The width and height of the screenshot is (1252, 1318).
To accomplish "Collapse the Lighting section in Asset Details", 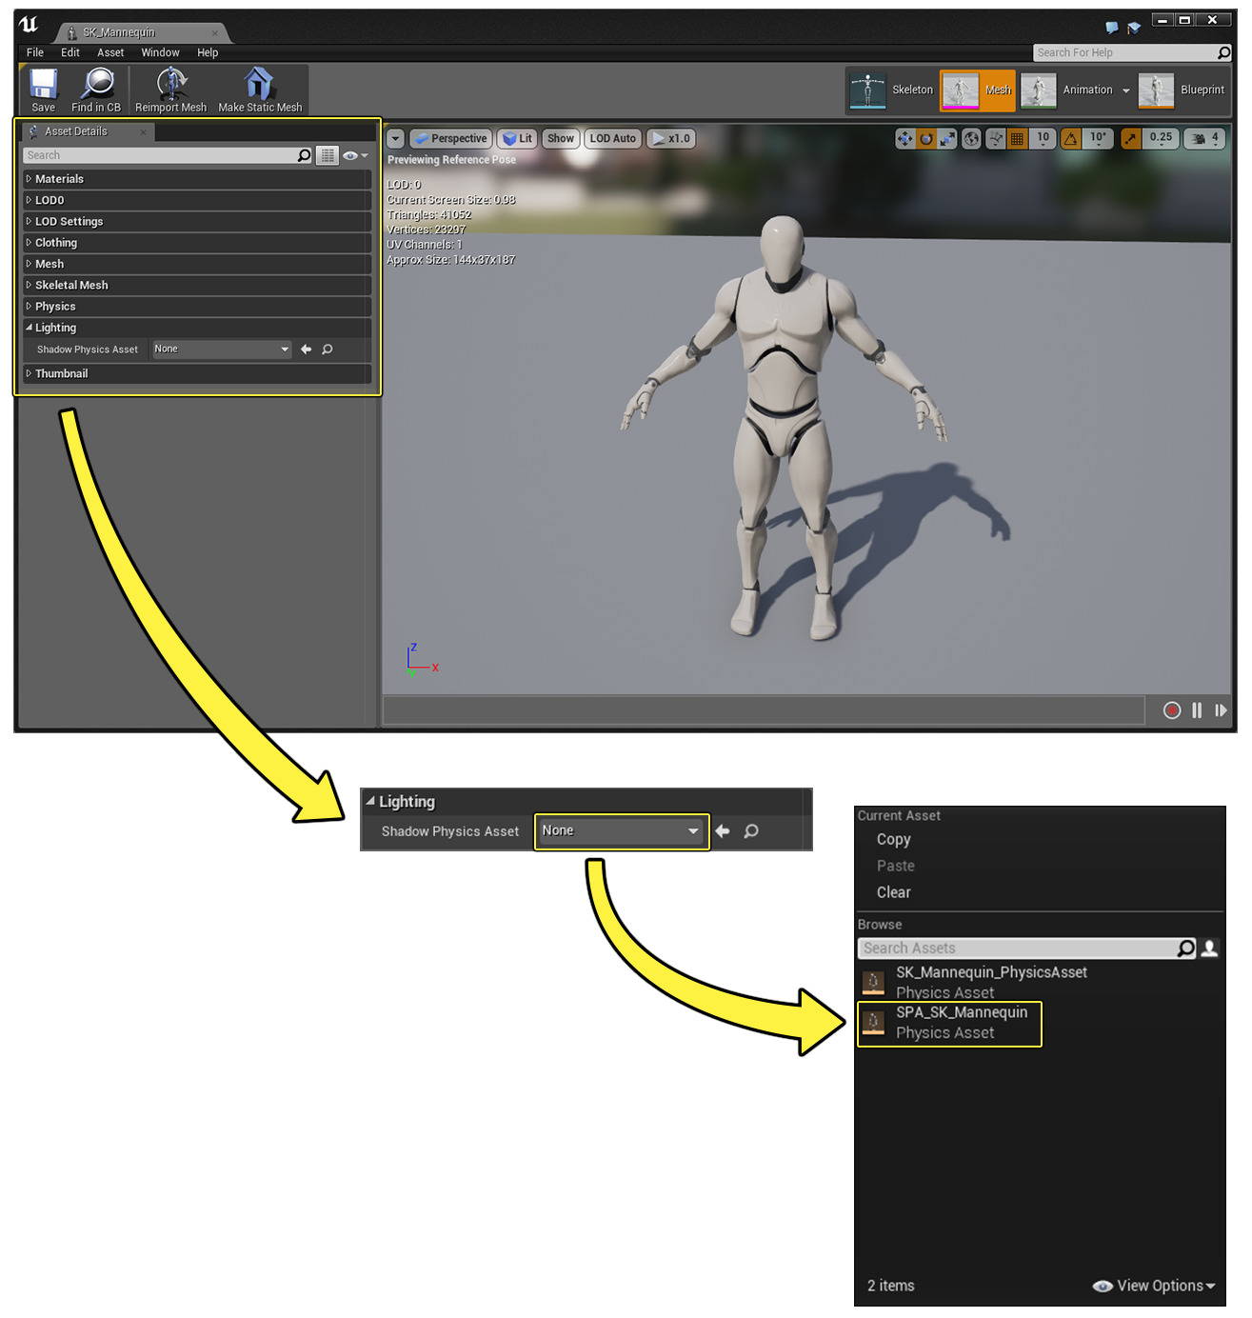I will 54,328.
